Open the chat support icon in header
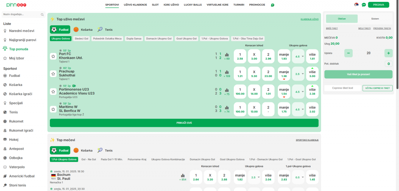The image size is (399, 191). (364, 5)
